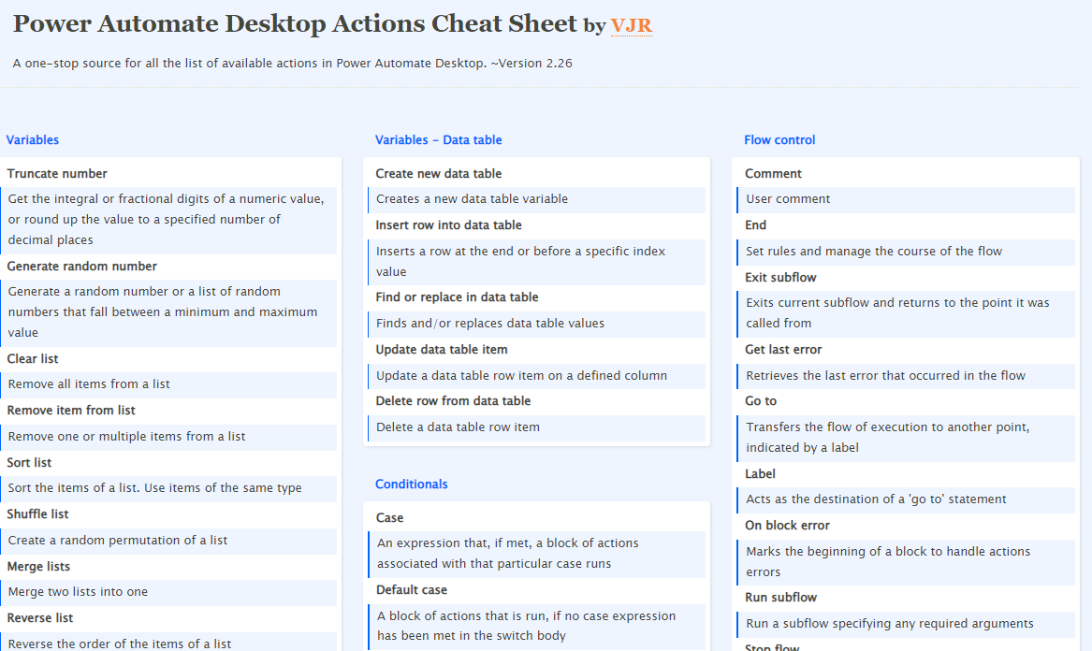The height and width of the screenshot is (651, 1092).
Task: Select the Insert row into data table action
Action: point(442,225)
